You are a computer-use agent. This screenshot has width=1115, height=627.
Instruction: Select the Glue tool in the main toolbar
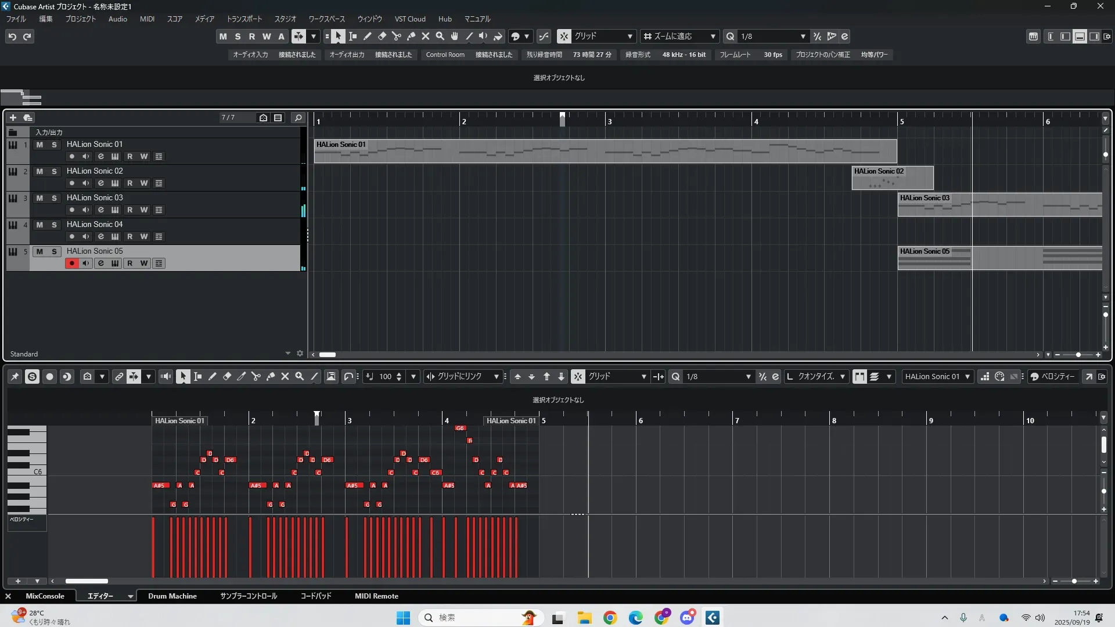[x=411, y=37]
